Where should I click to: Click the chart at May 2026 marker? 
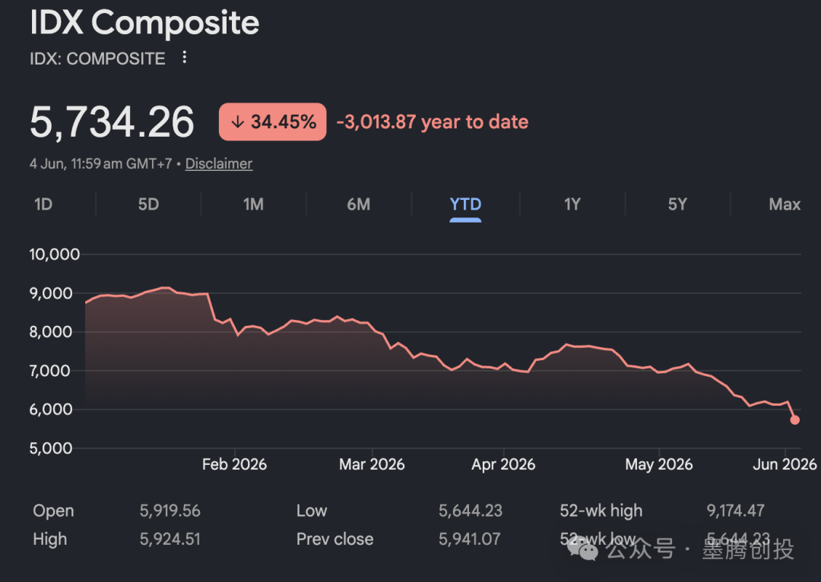(658, 372)
